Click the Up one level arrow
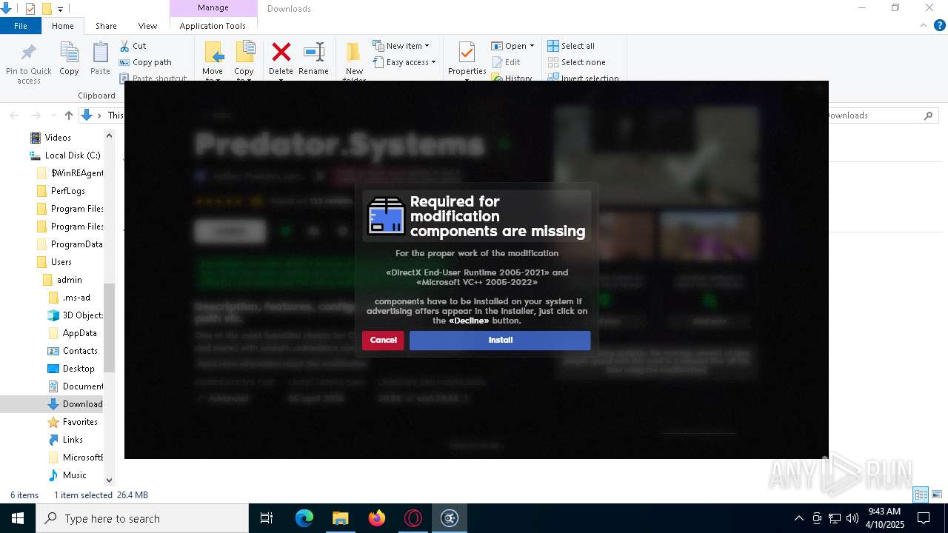The width and height of the screenshot is (948, 533). [x=69, y=115]
